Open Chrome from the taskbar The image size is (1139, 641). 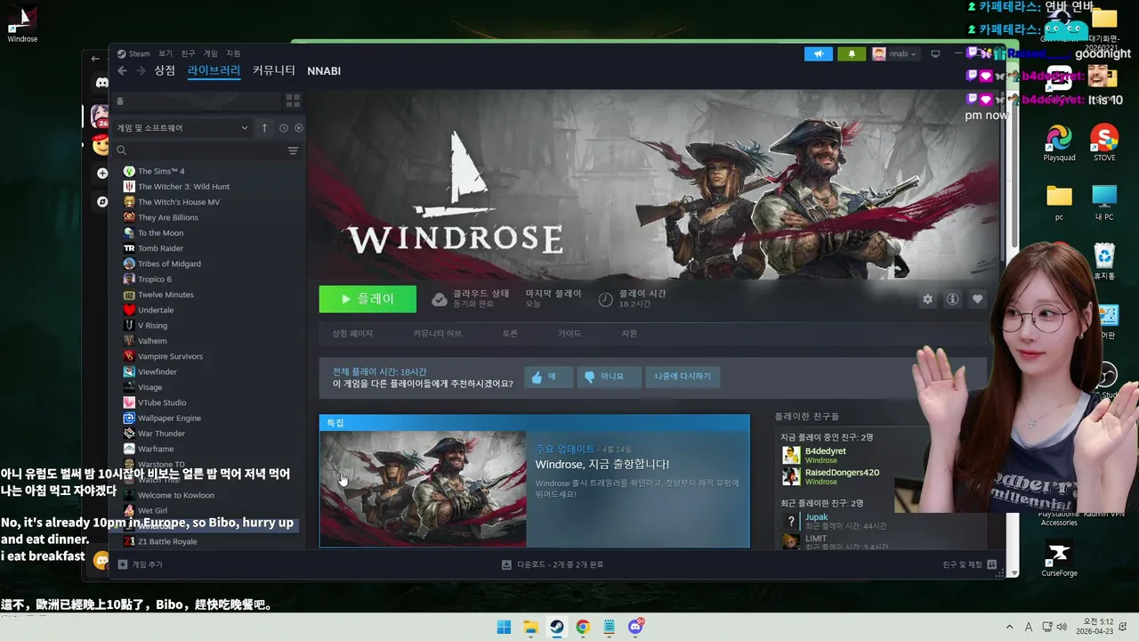(x=583, y=627)
